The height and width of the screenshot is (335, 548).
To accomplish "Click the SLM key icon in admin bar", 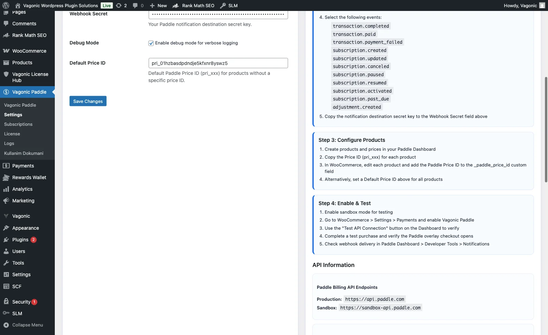I will click(223, 5).
